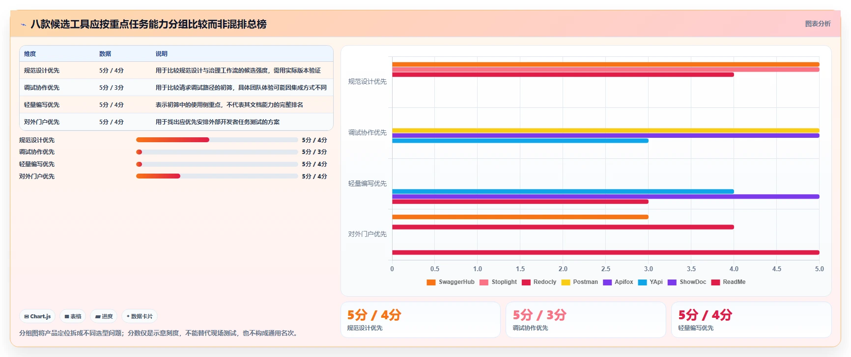The height and width of the screenshot is (357, 851).
Task: Click the 数据 column header
Action: tap(105, 54)
